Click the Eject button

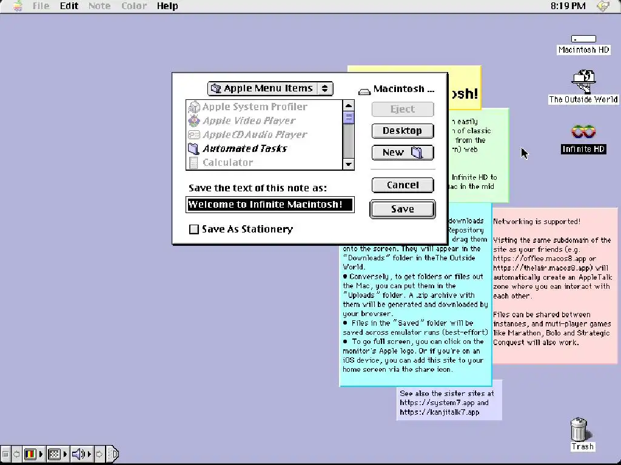point(403,109)
